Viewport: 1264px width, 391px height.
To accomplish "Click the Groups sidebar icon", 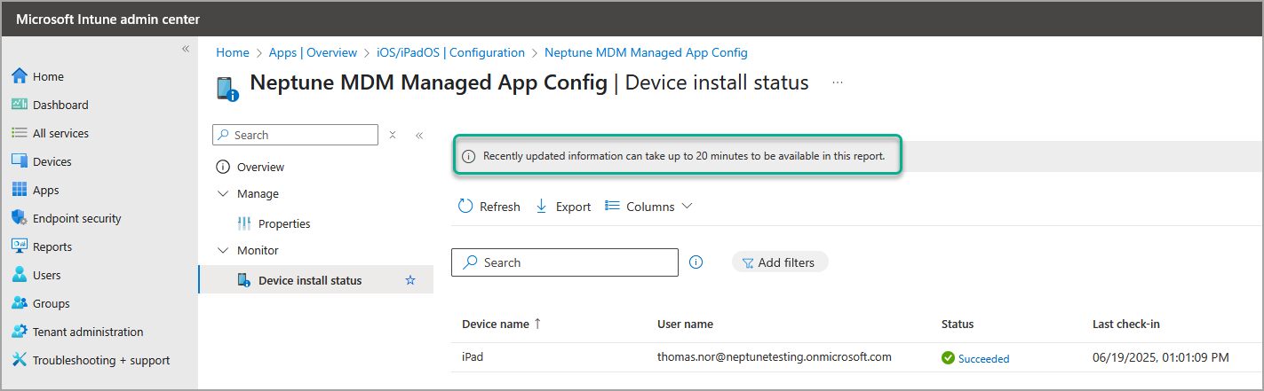I will coord(20,303).
